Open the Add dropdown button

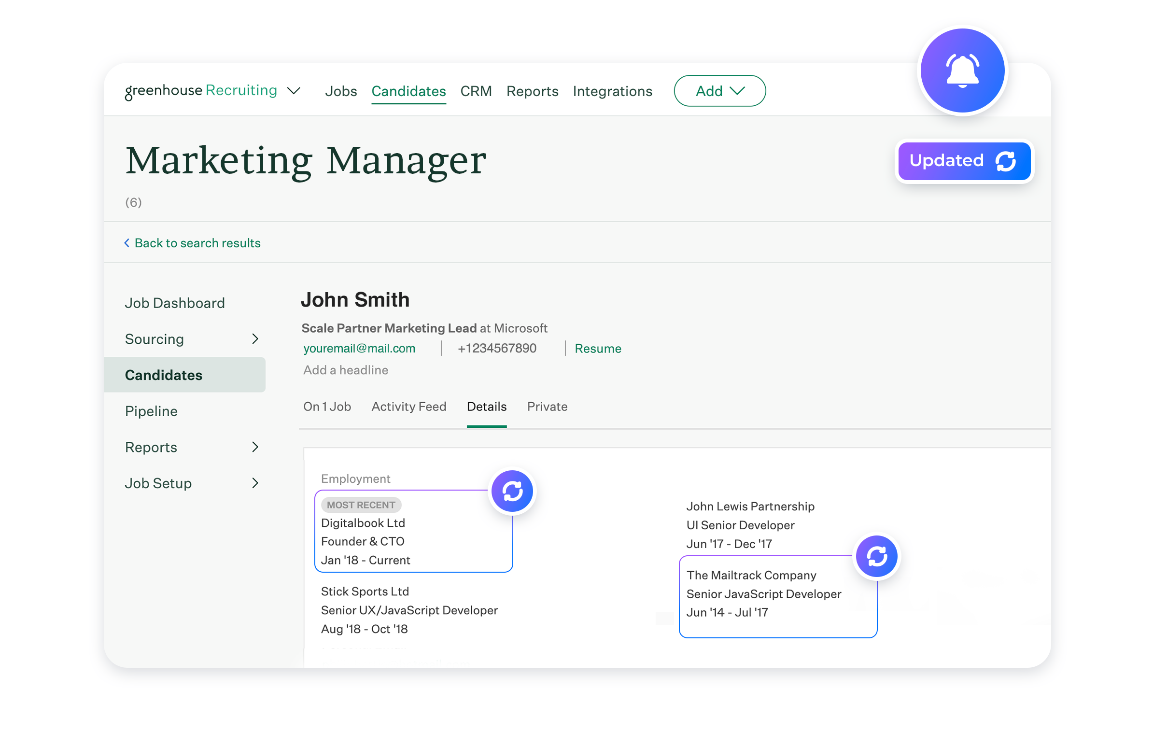[719, 91]
